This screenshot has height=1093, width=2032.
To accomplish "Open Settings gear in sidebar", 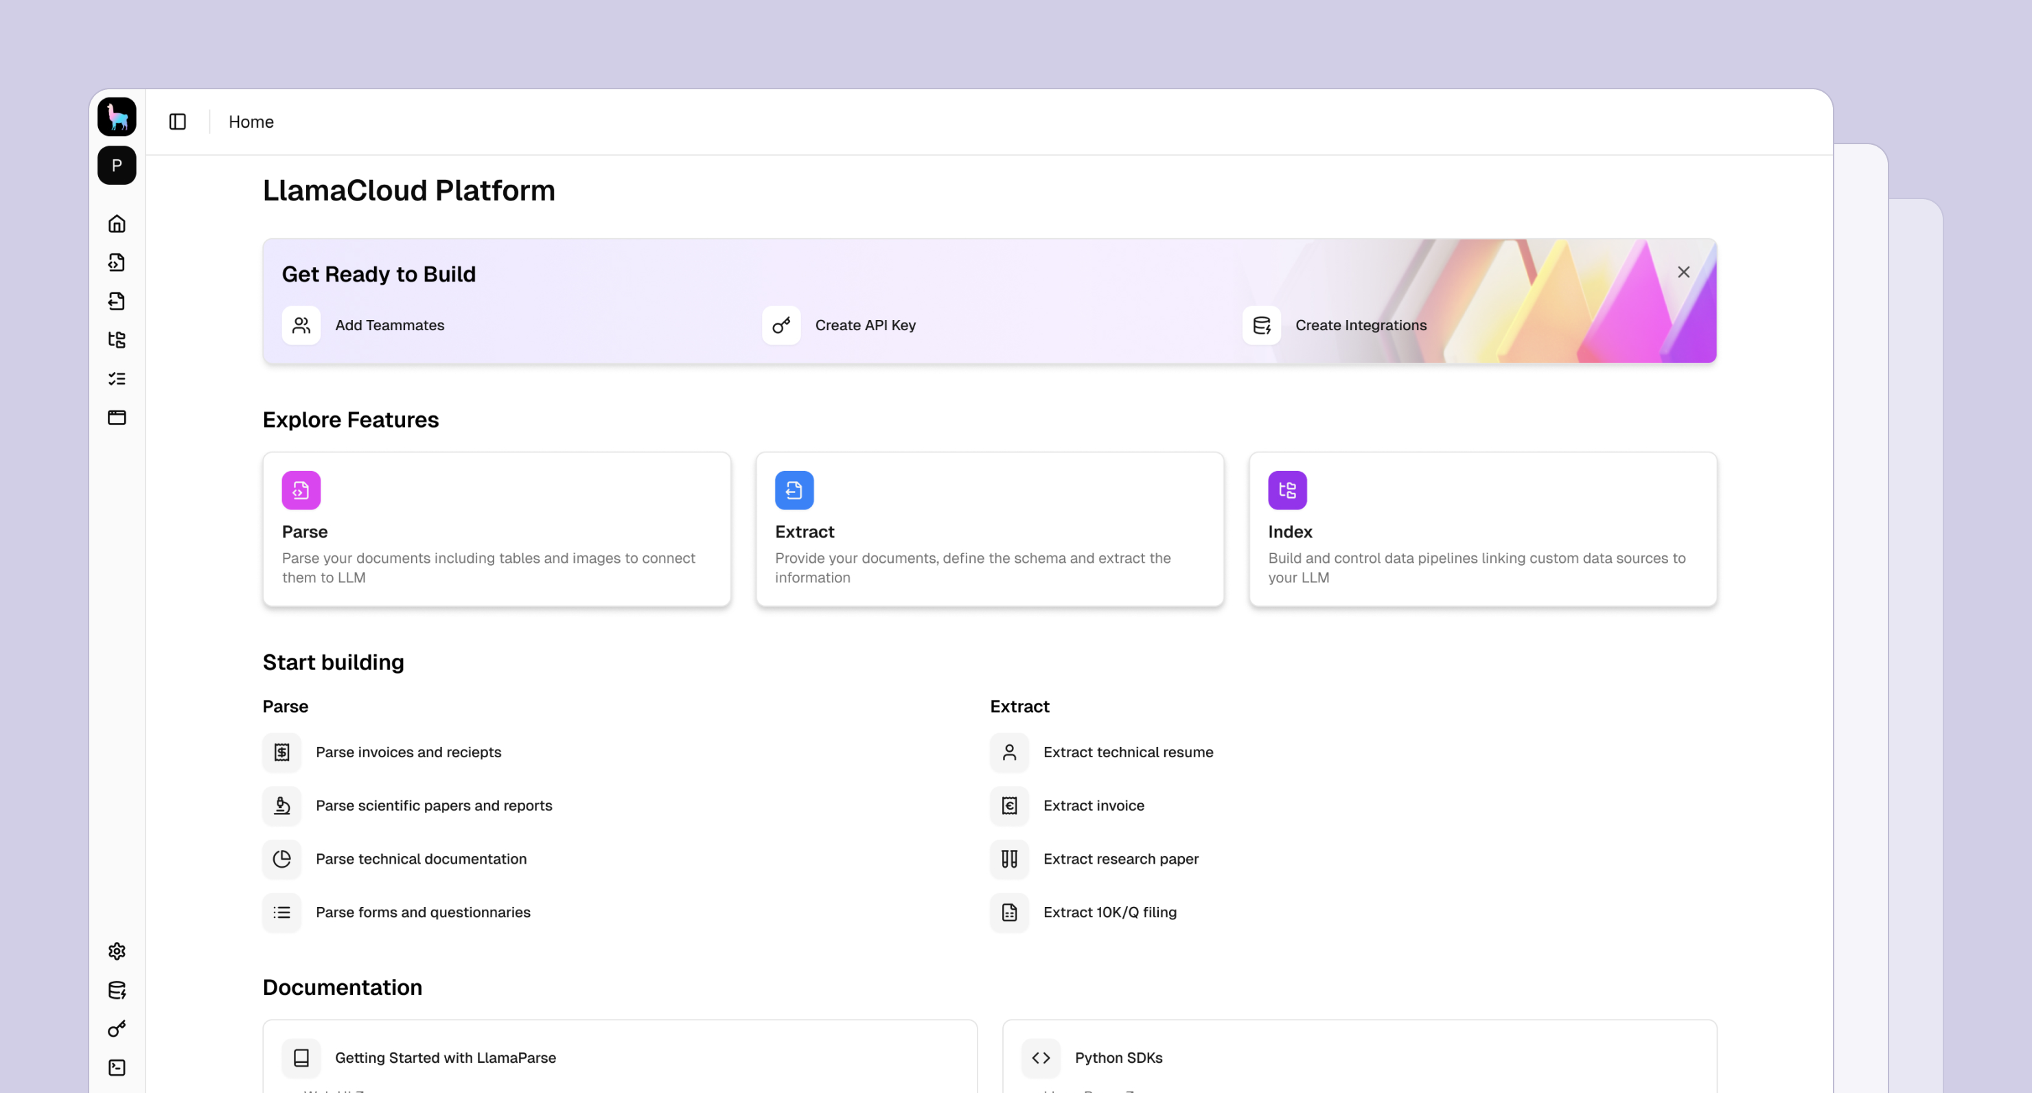I will tap(117, 951).
